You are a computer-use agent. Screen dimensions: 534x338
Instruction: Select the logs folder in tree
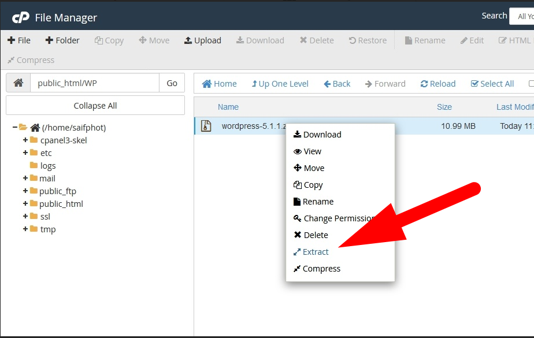pos(47,166)
